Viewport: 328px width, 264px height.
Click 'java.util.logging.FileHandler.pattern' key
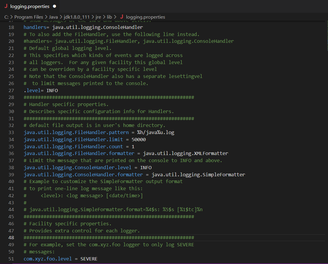(x=76, y=132)
